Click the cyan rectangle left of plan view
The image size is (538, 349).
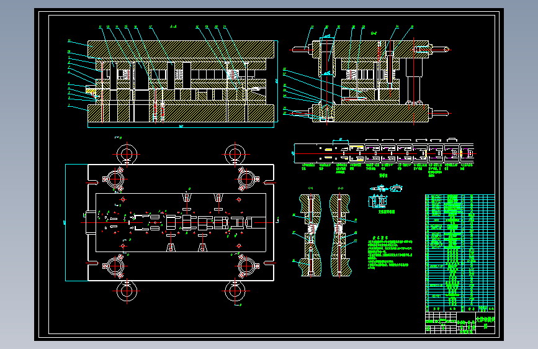coord(76,222)
